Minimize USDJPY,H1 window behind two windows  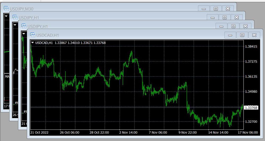(213, 17)
